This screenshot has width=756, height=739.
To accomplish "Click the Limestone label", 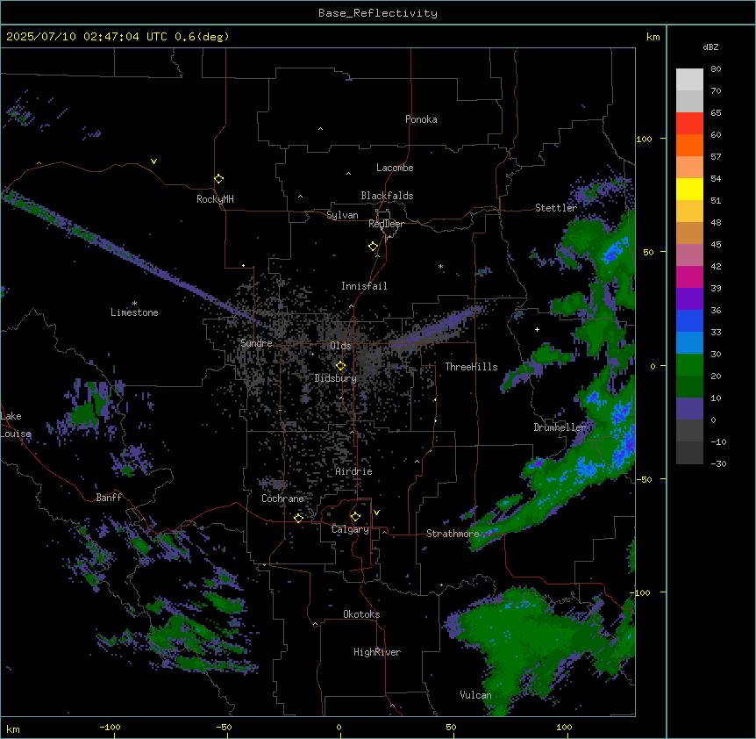I will tap(134, 312).
